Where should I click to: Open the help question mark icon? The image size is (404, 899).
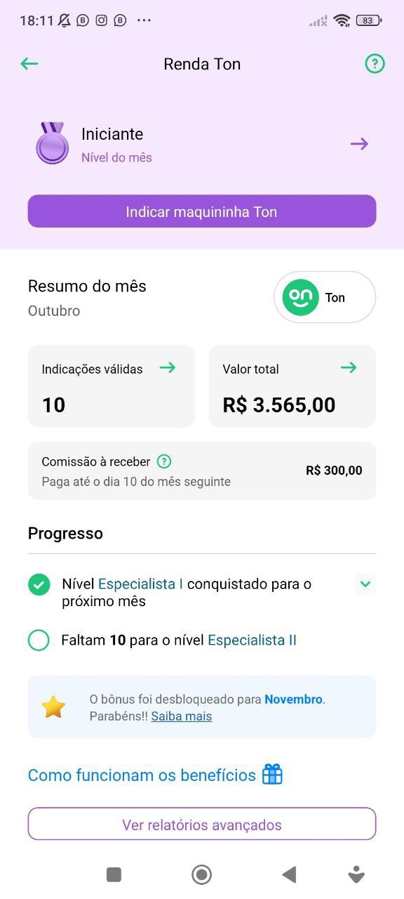pyautogui.click(x=375, y=64)
